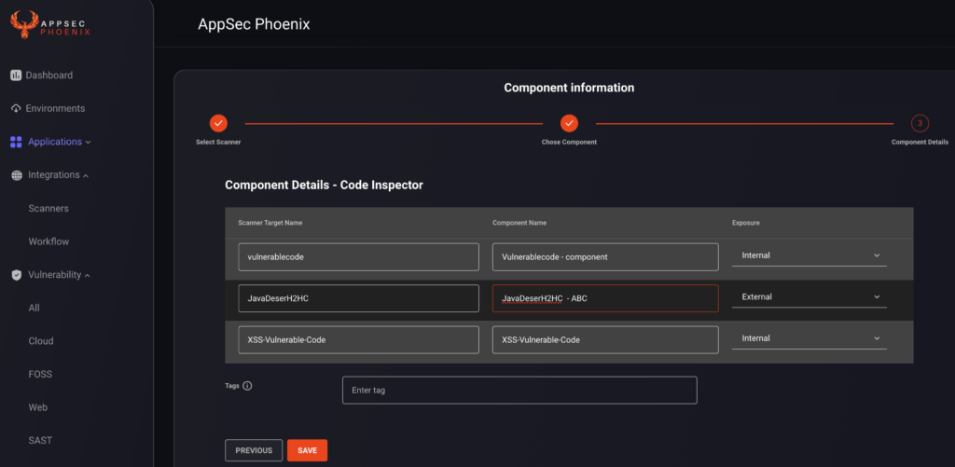Show Cloud vulnerabilities
Image resolution: width=955 pixels, height=467 pixels.
[41, 341]
